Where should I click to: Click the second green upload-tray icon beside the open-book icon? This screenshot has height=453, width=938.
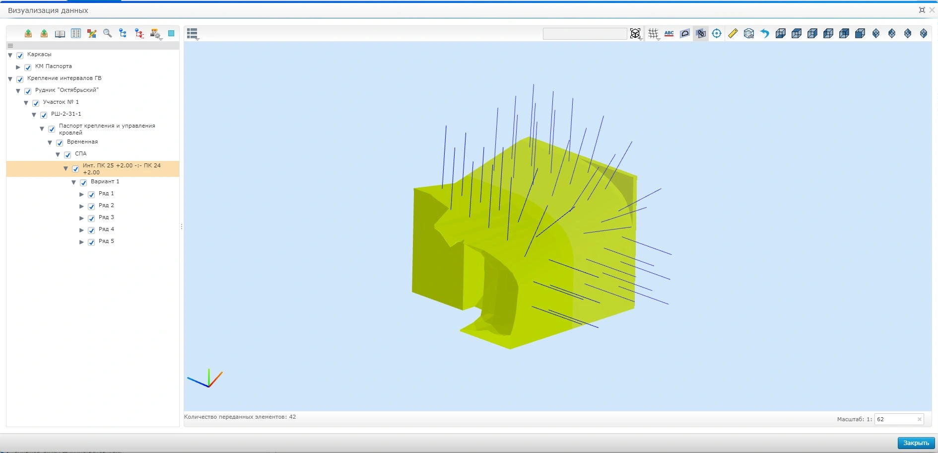tap(44, 33)
